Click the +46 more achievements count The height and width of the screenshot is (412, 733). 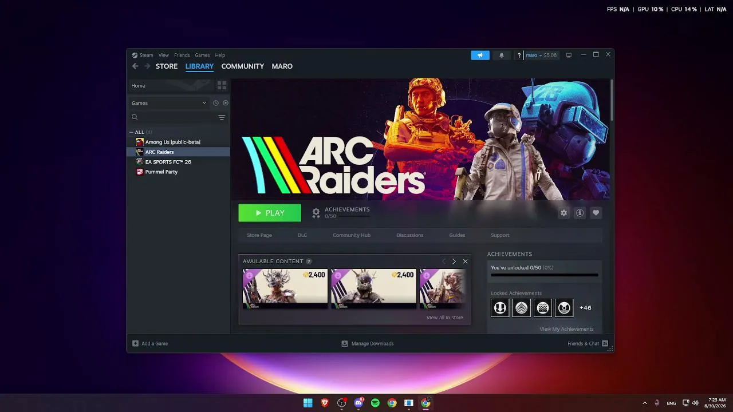(x=585, y=308)
